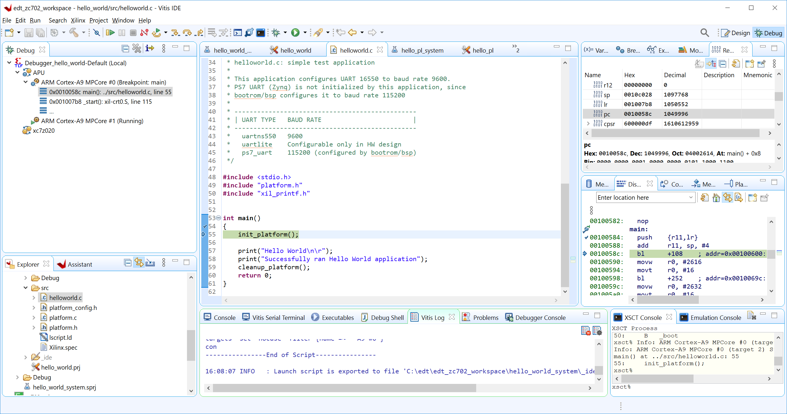Click the Back navigation arrow icon
The image size is (787, 414).
[x=352, y=32]
